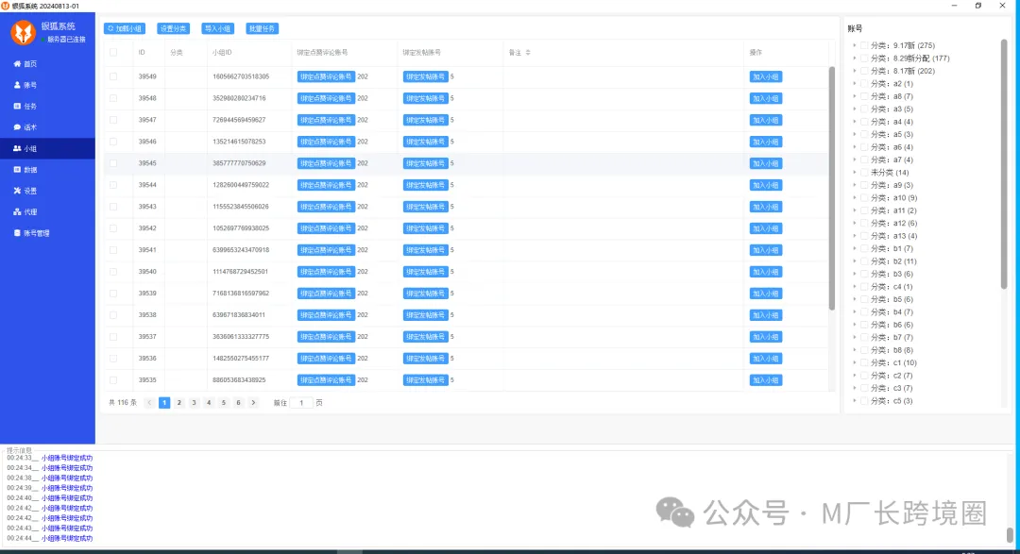This screenshot has width=1020, height=554.
Task: Click the 批量任务 button
Action: click(x=263, y=28)
